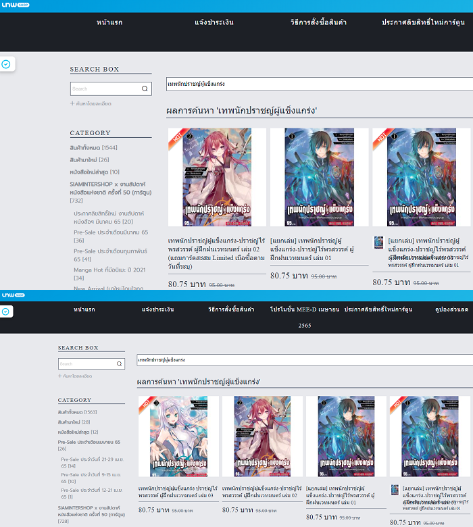
Task: Click the blue checkmark circle badge on the bottom page
Action: click(5, 311)
